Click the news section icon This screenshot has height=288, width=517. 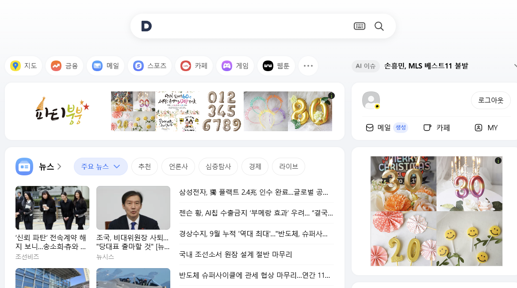[24, 167]
